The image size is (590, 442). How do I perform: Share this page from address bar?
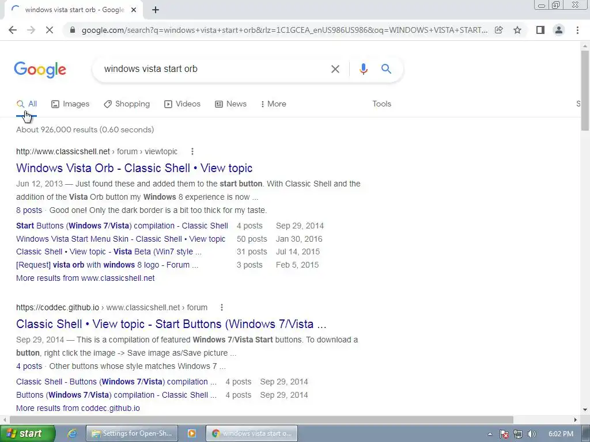point(498,30)
